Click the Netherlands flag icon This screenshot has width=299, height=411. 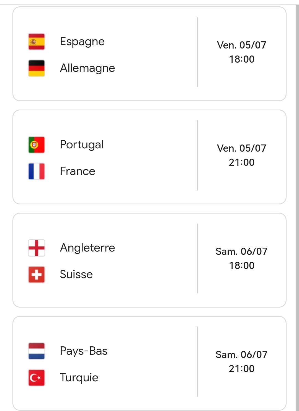(37, 351)
